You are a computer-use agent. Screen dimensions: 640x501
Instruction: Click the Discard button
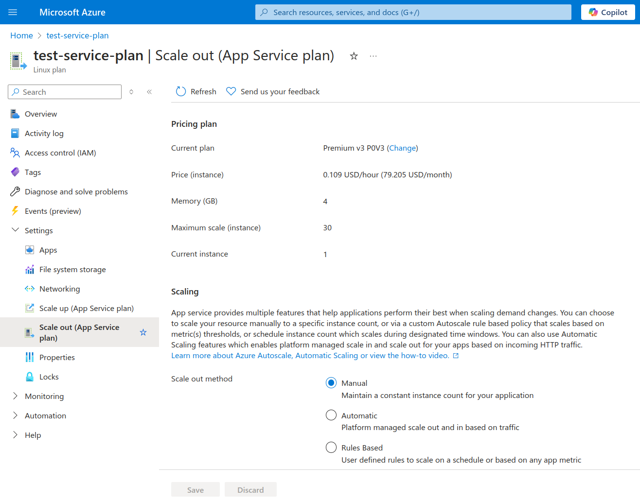coord(250,490)
